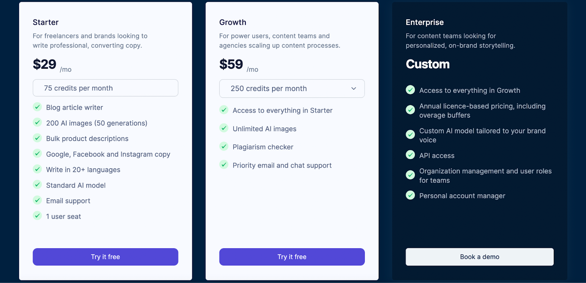Click the $29 Starter price

[45, 64]
